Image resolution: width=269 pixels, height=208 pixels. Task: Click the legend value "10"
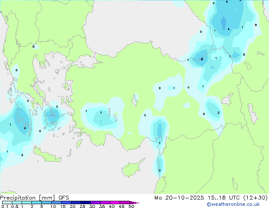[x=53, y=206]
